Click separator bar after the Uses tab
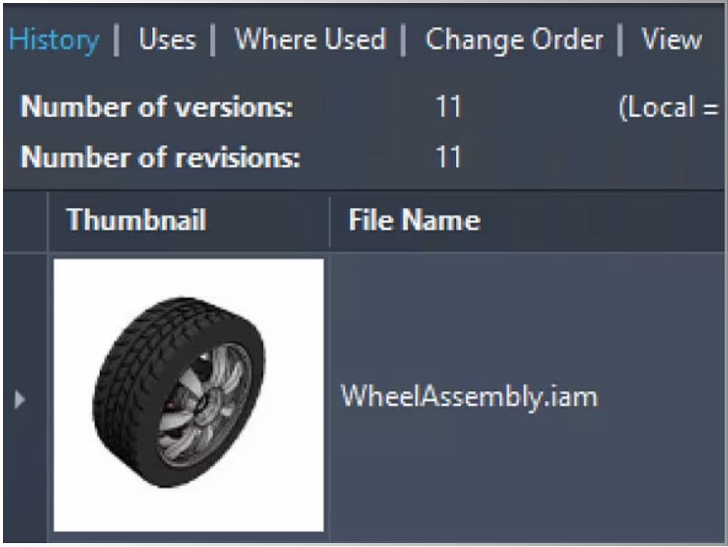728x547 pixels. click(213, 41)
